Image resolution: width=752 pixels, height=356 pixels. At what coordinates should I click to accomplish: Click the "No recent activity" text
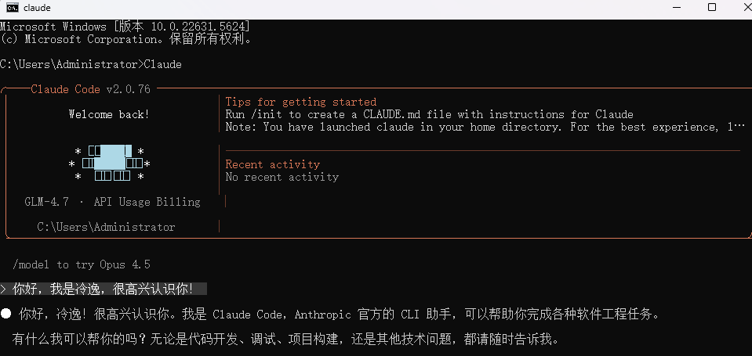tap(282, 177)
